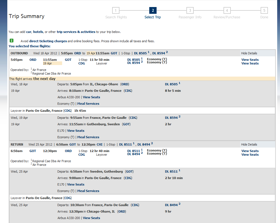This screenshot has width=280, height=223.
Task: Open trip services & activities link
Action: click(76, 32)
